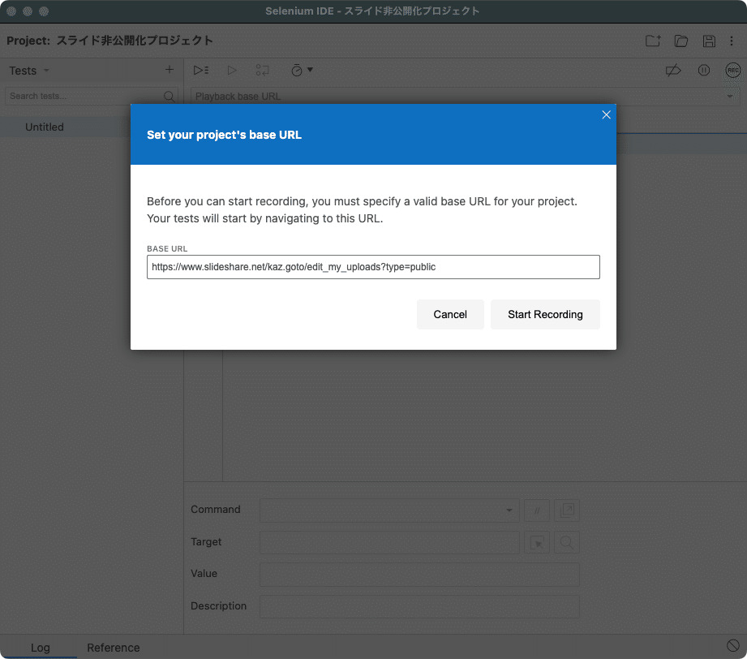Close the base URL dialog with X
This screenshot has height=659, width=747.
click(606, 115)
